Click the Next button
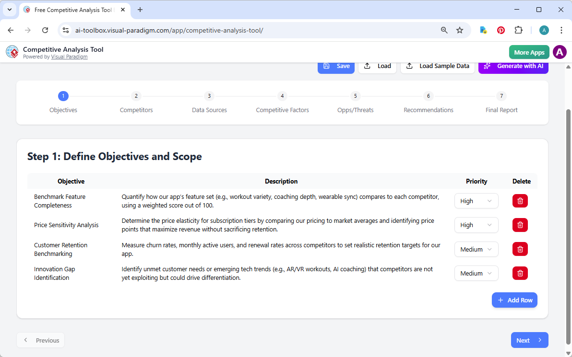The width and height of the screenshot is (572, 357). (x=529, y=340)
